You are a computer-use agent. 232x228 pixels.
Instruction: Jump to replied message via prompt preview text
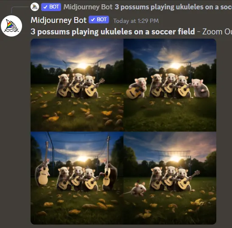[x=173, y=7]
